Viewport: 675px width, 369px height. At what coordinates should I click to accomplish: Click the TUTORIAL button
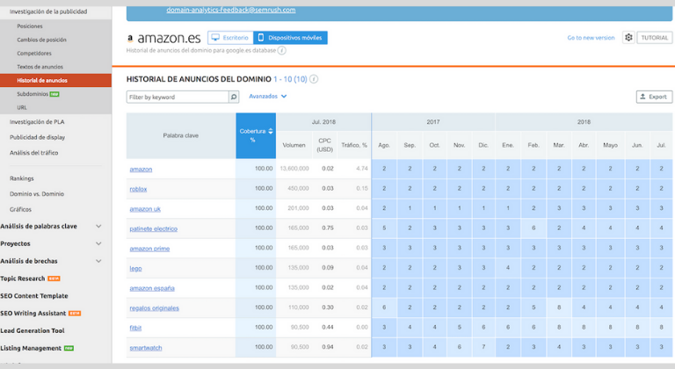[x=654, y=38]
